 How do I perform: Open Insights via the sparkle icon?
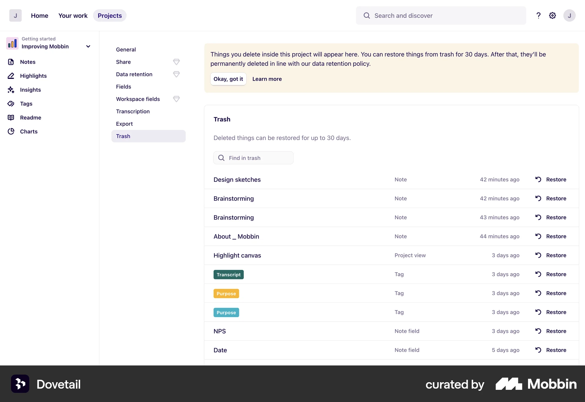[x=11, y=90]
